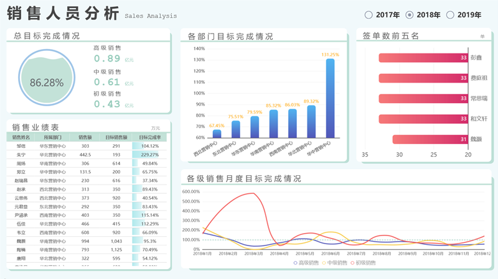
Task: Select the 2017年 radio button
Action: click(x=369, y=15)
